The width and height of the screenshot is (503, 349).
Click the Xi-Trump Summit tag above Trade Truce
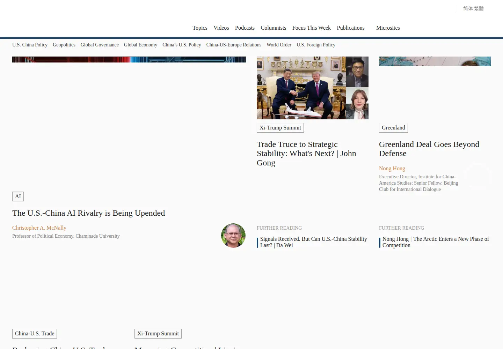tap(280, 128)
